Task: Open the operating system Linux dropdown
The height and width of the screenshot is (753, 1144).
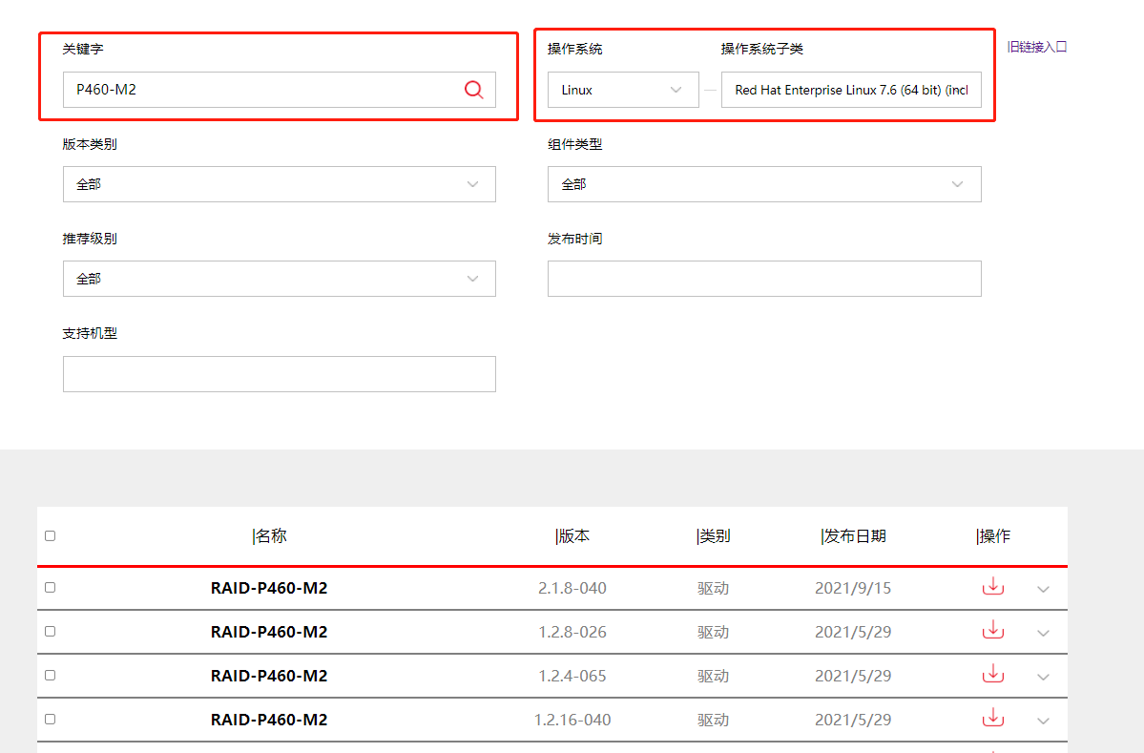Action: [x=622, y=90]
